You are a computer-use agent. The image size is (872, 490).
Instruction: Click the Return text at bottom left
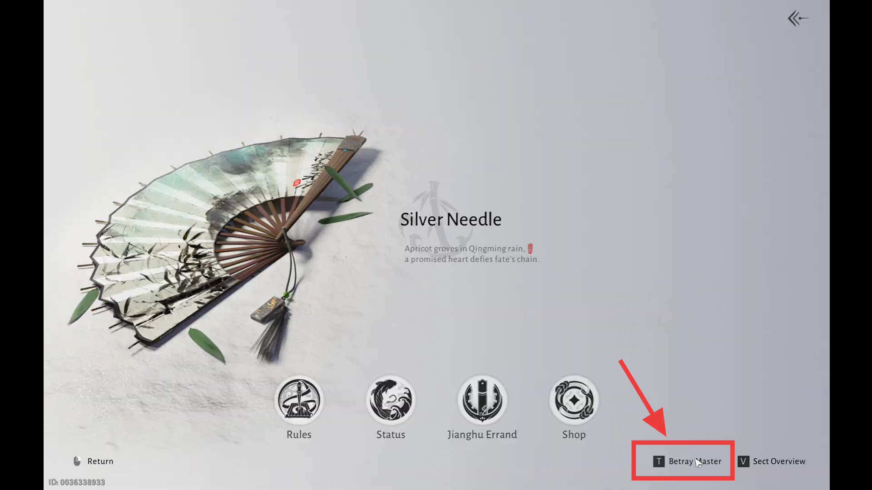coord(100,461)
